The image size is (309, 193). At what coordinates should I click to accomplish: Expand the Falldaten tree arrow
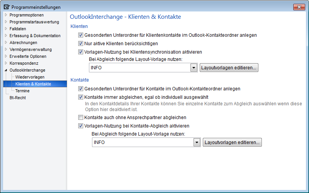(6, 29)
